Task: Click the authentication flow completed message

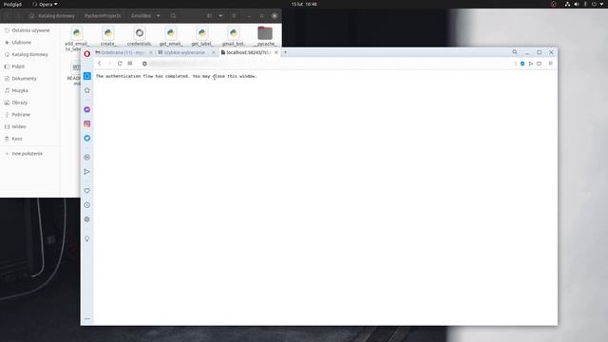Action: coord(176,76)
